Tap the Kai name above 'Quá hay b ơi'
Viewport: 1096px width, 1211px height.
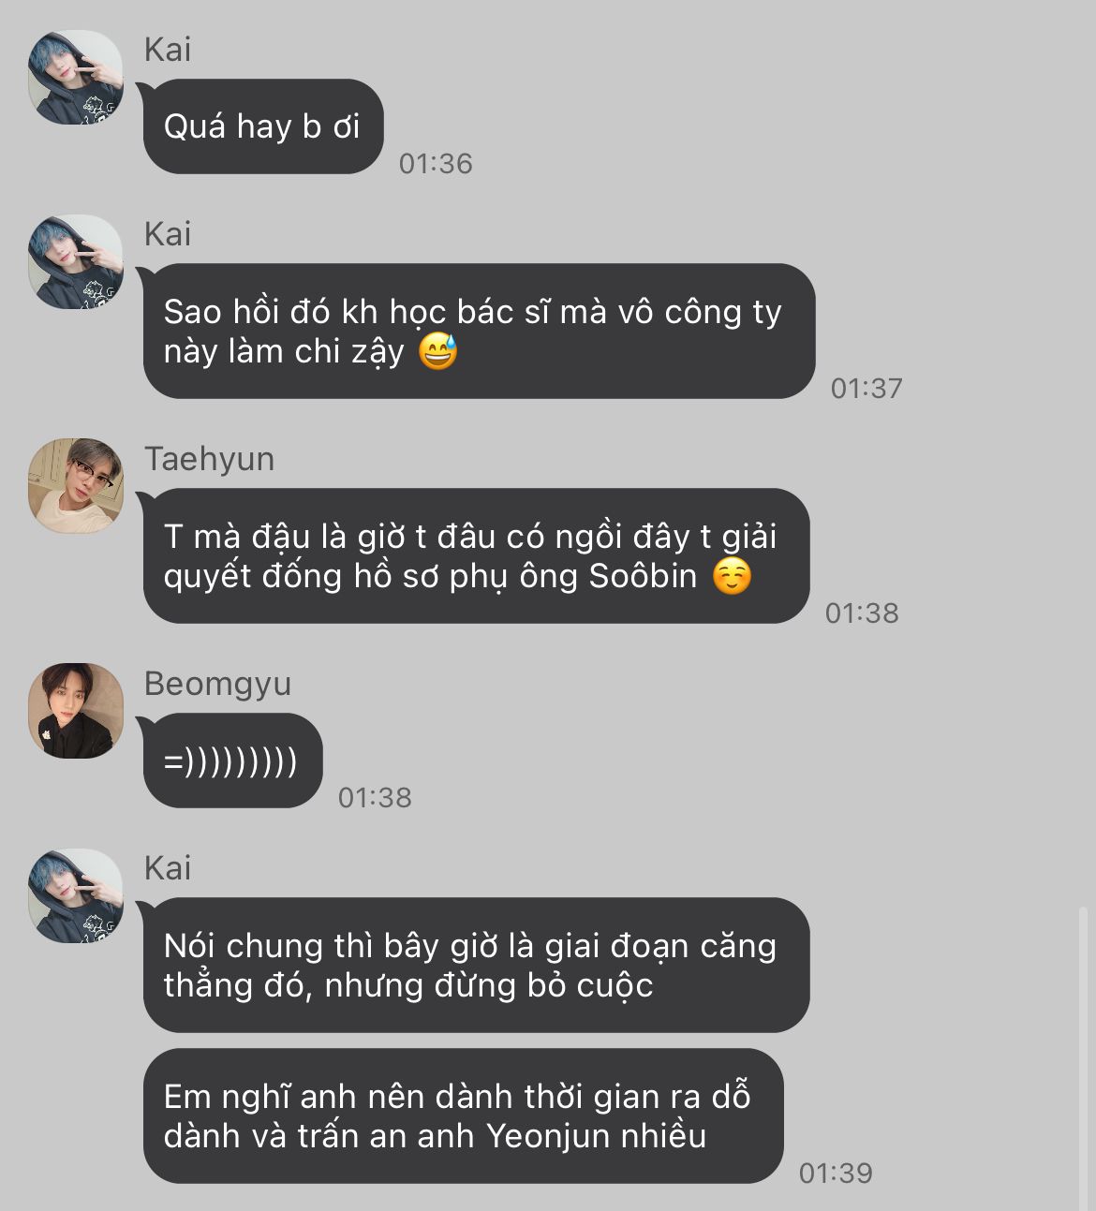click(168, 50)
